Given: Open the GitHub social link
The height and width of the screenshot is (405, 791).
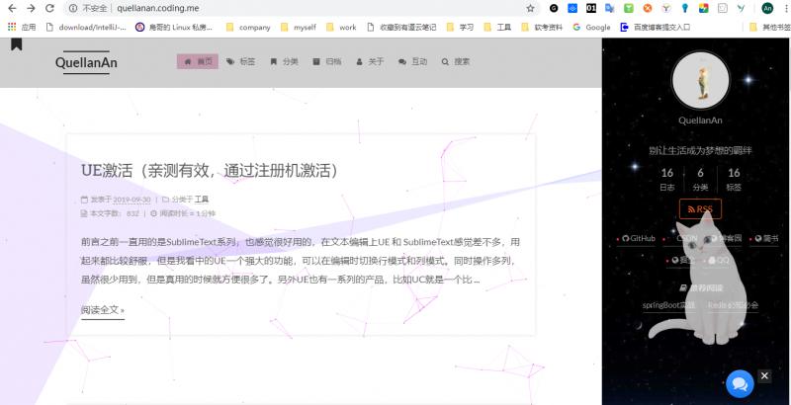Looking at the screenshot, I should coord(638,238).
